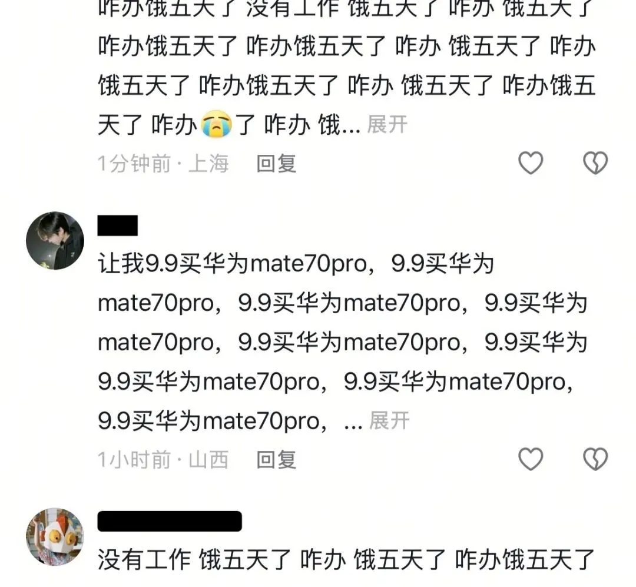Expand the full mate70pro comment via 展开

[389, 420]
